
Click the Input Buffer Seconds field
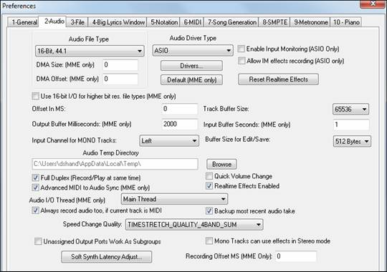(x=351, y=125)
